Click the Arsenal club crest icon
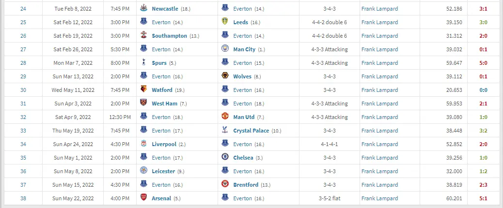This screenshot has height=208, width=503. click(143, 198)
